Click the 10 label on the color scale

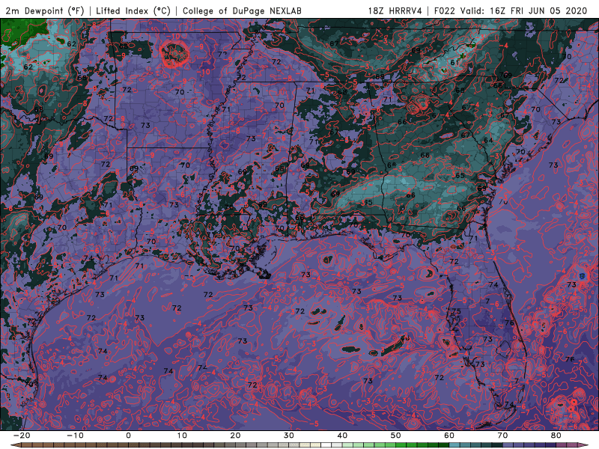tap(182, 436)
